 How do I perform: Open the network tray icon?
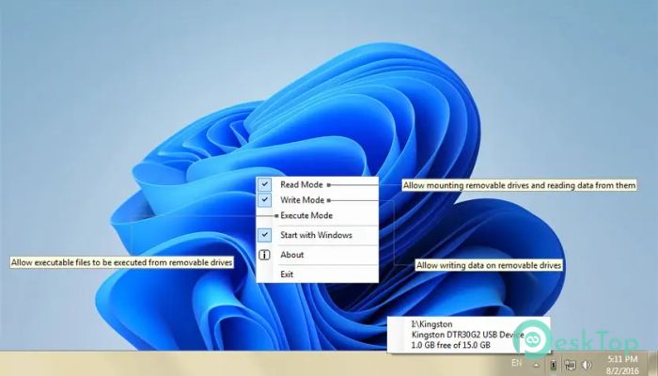[570, 365]
